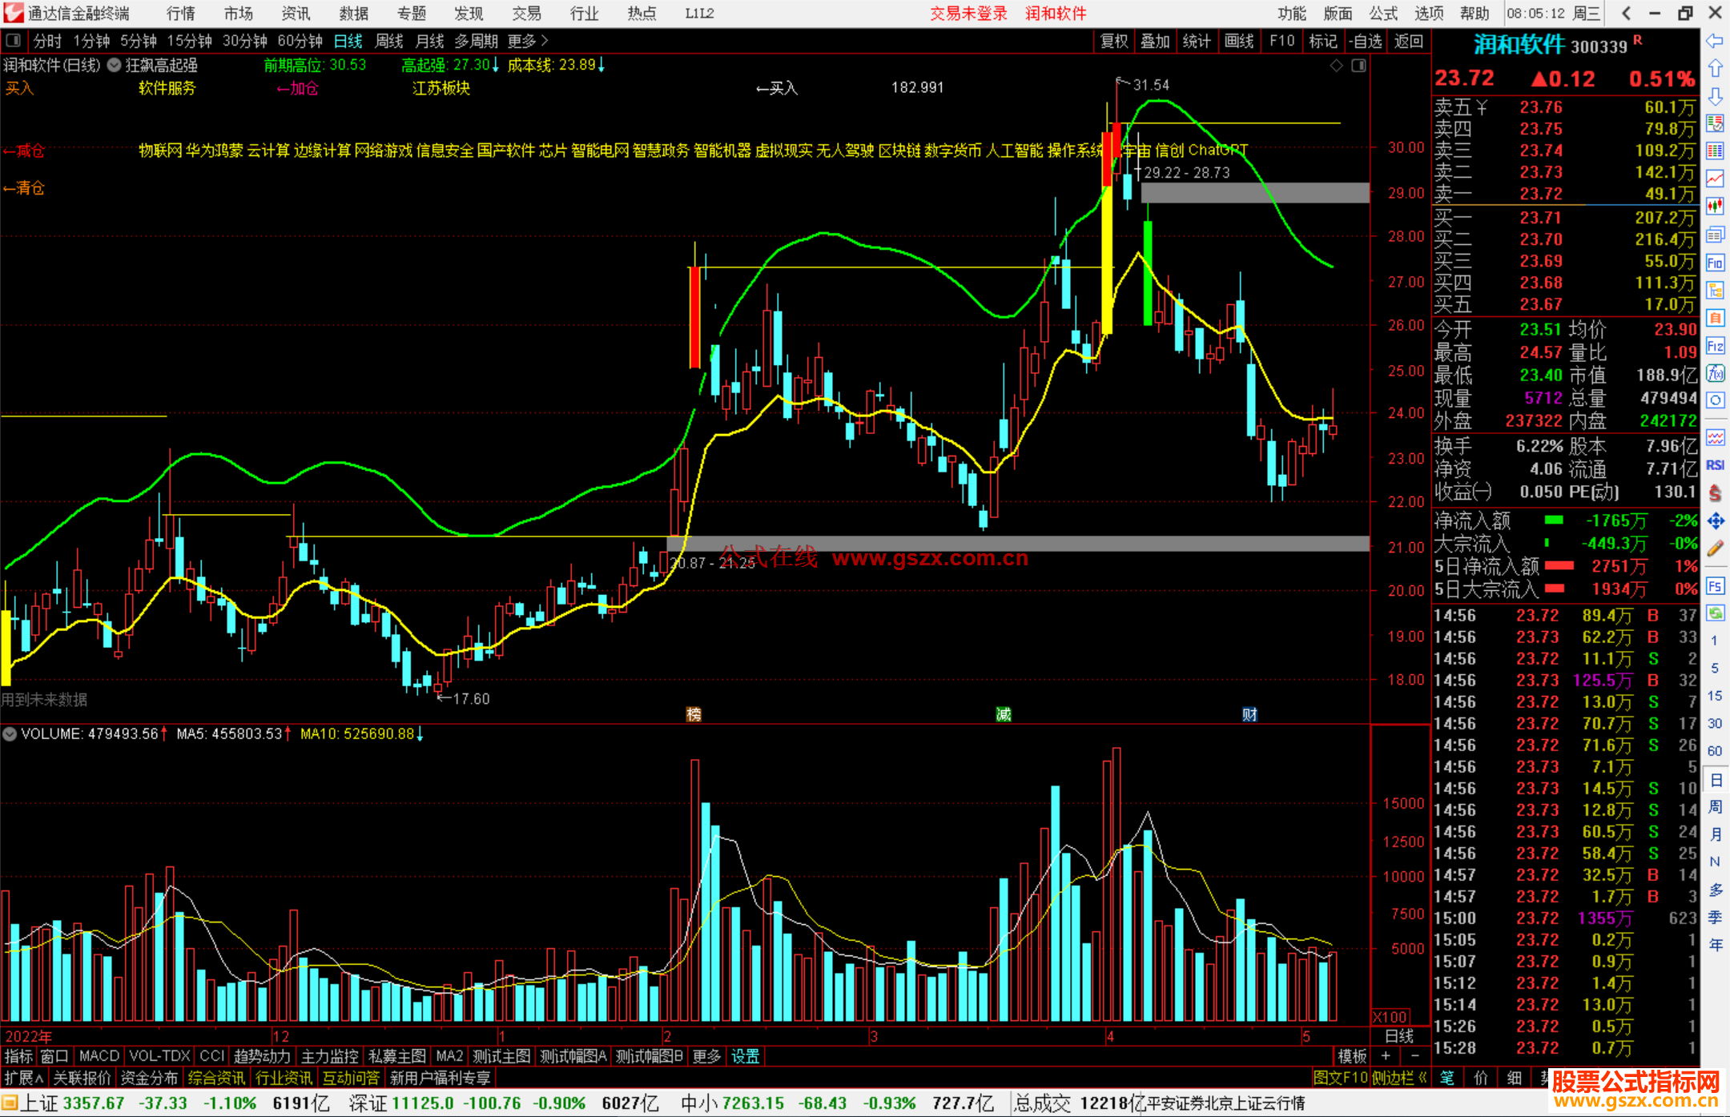Click the 复权 button above chart
Image resolution: width=1730 pixels, height=1117 pixels.
(x=1114, y=41)
